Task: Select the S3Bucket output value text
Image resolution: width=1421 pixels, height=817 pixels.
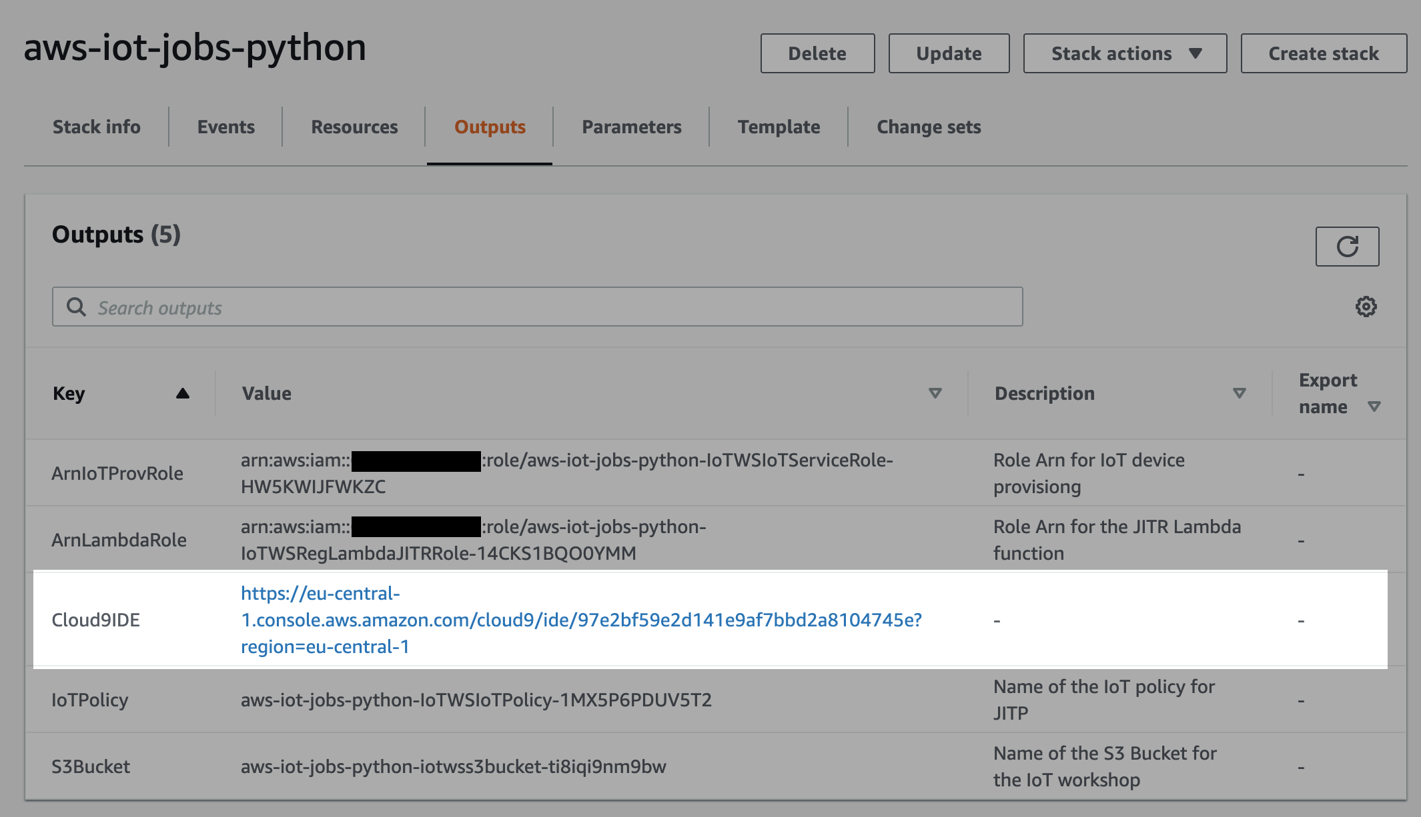Action: (x=453, y=766)
